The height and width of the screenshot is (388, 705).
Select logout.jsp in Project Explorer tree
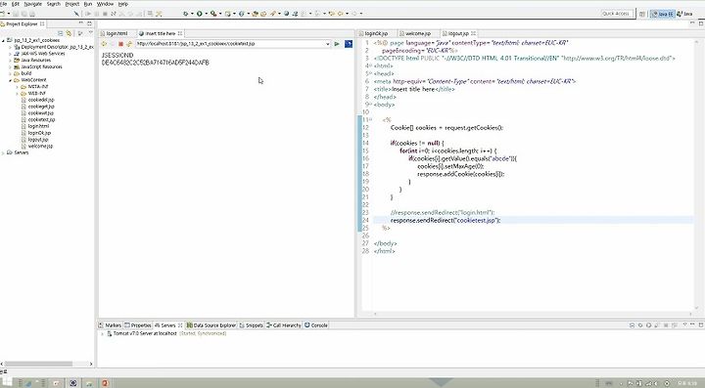click(x=38, y=140)
